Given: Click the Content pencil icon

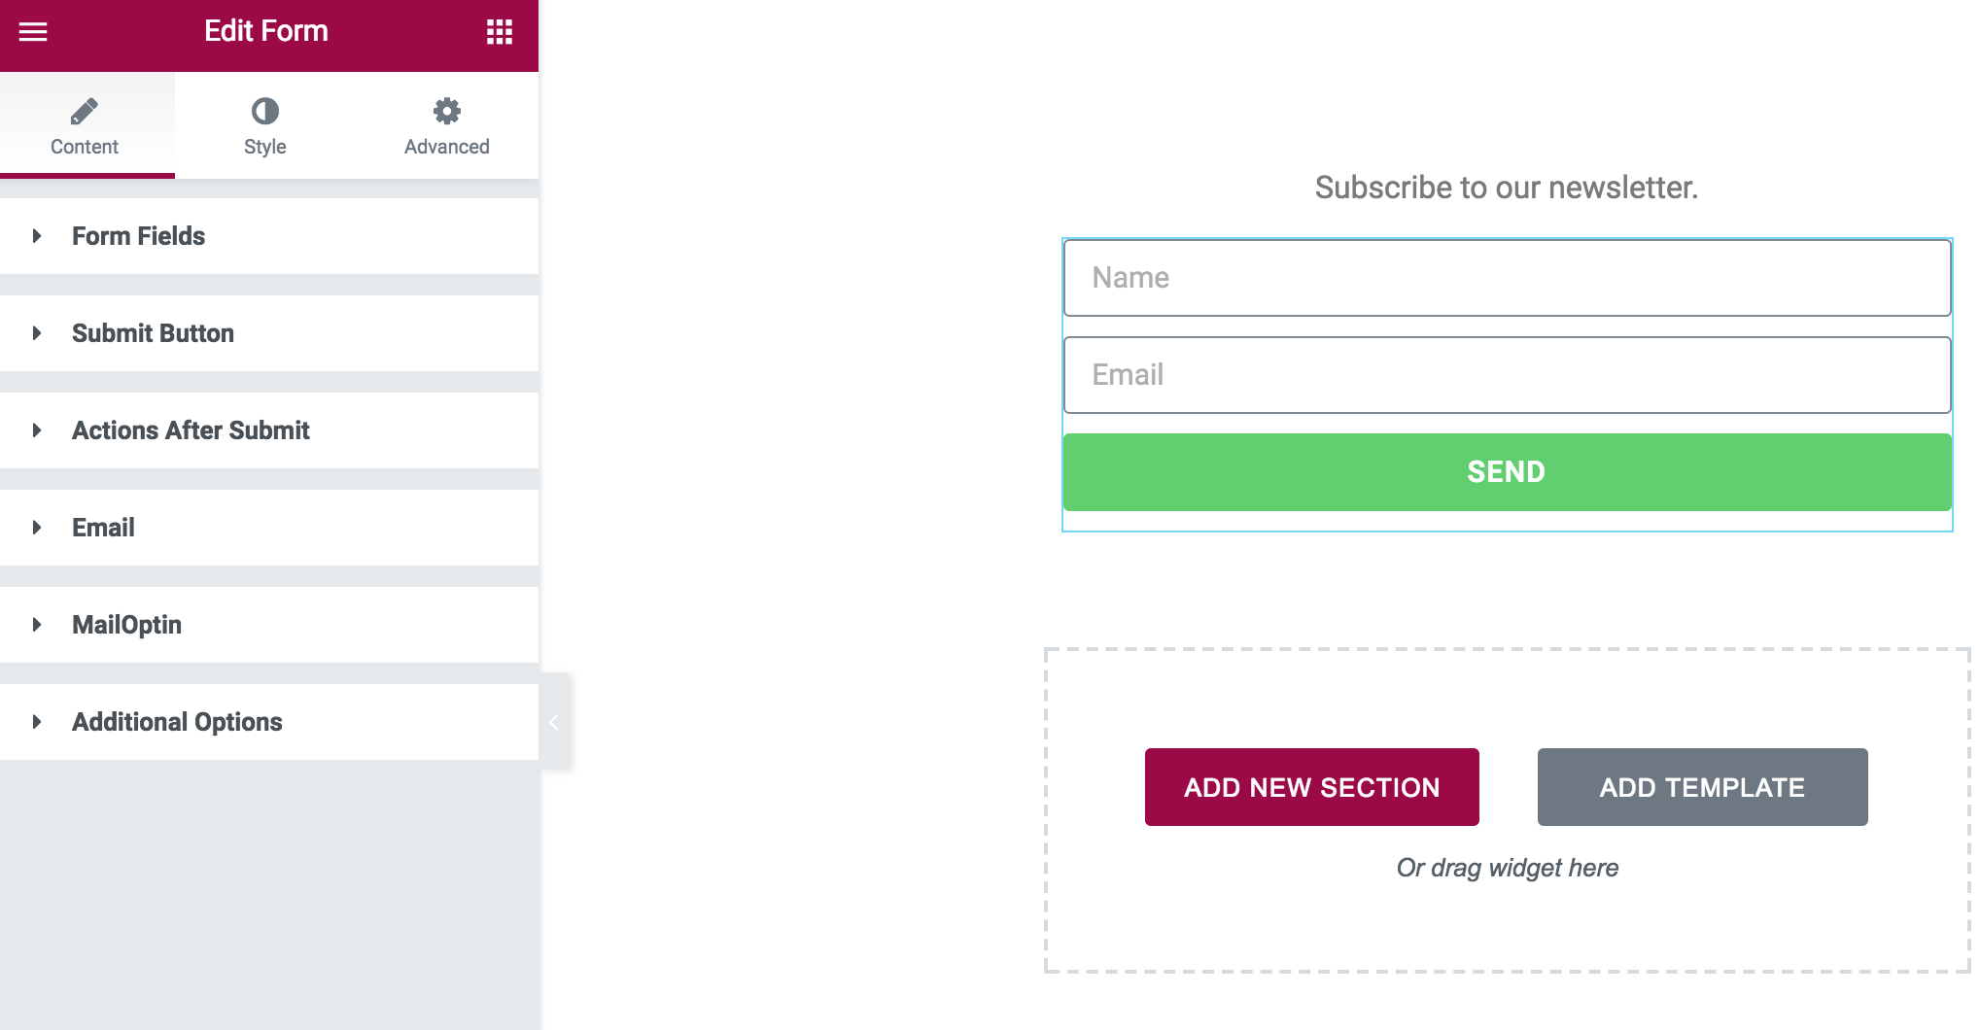Looking at the screenshot, I should coord(85,112).
